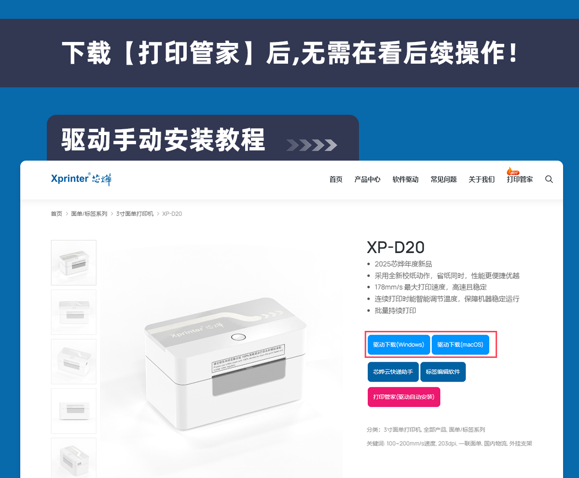This screenshot has height=478, width=579.
Task: Open 关于我们 in navigation
Action: point(482,179)
